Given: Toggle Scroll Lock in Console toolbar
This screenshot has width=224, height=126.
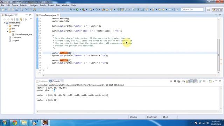Looking at the screenshot, I should (188, 81).
